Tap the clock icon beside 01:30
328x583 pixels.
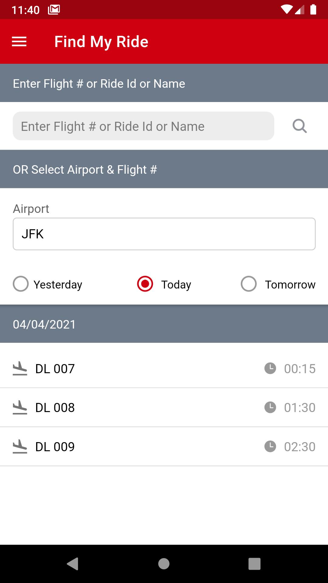coord(270,407)
